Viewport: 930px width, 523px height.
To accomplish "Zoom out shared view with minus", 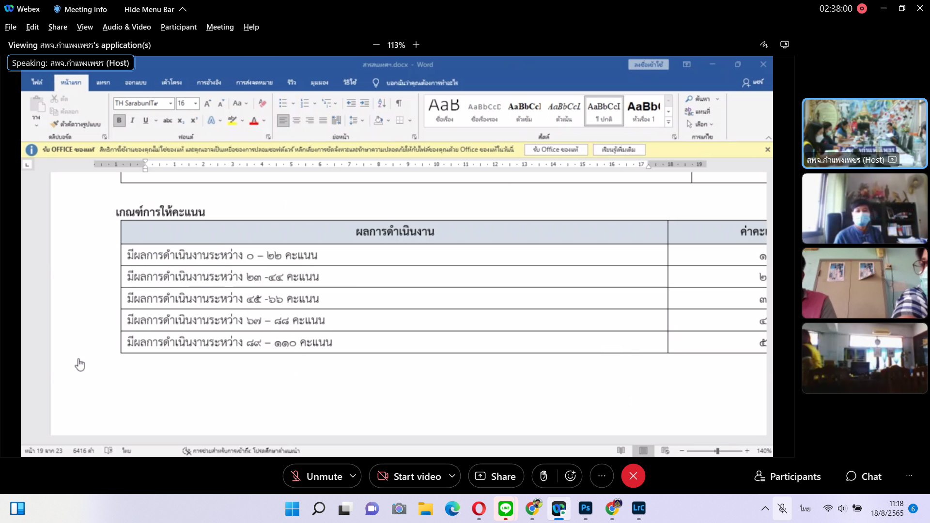I will click(376, 45).
